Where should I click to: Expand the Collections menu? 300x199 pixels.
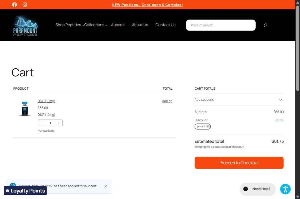click(95, 25)
